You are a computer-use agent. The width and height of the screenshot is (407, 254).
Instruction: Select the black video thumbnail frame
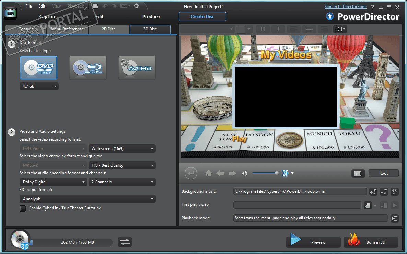[x=286, y=97]
